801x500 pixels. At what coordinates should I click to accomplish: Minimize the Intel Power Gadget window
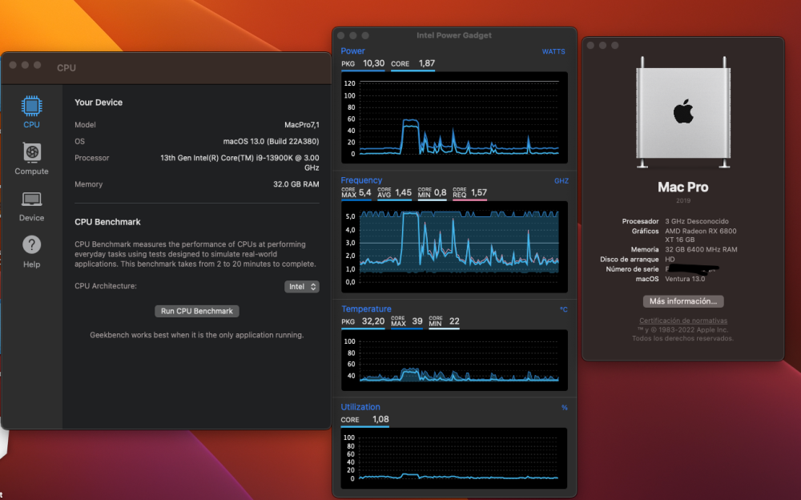(x=353, y=35)
